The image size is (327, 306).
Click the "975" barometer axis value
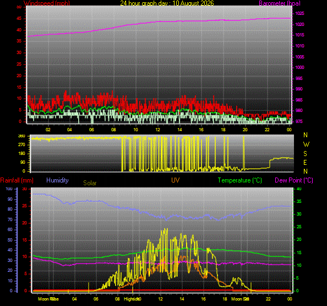click(299, 121)
